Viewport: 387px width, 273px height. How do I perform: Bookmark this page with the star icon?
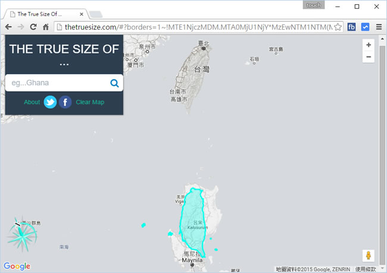(x=338, y=27)
